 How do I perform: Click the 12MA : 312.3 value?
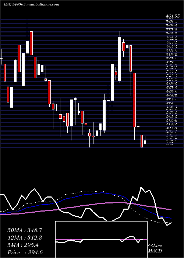click(25, 238)
